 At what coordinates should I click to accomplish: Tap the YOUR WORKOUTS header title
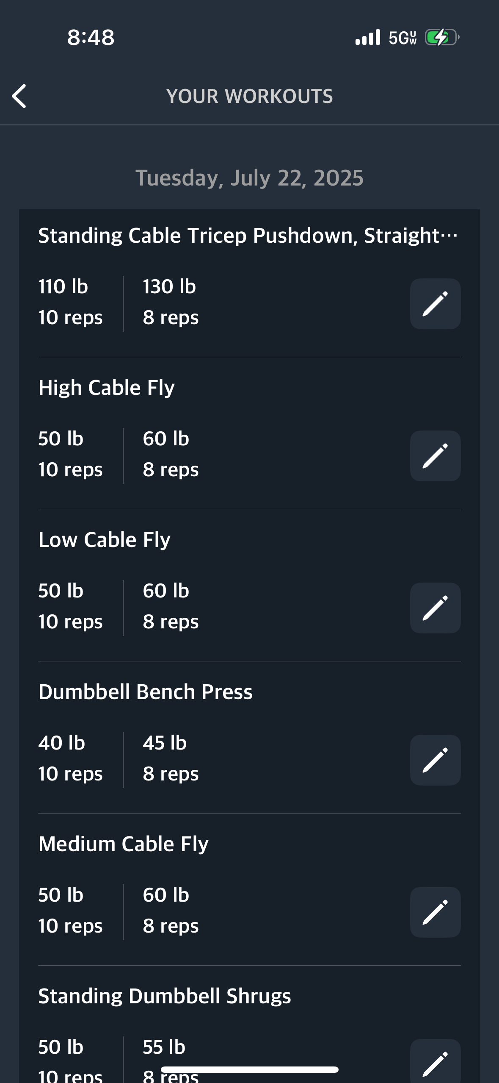tap(249, 96)
